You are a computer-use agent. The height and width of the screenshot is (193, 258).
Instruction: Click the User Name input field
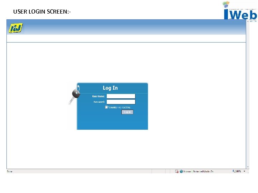(121, 96)
